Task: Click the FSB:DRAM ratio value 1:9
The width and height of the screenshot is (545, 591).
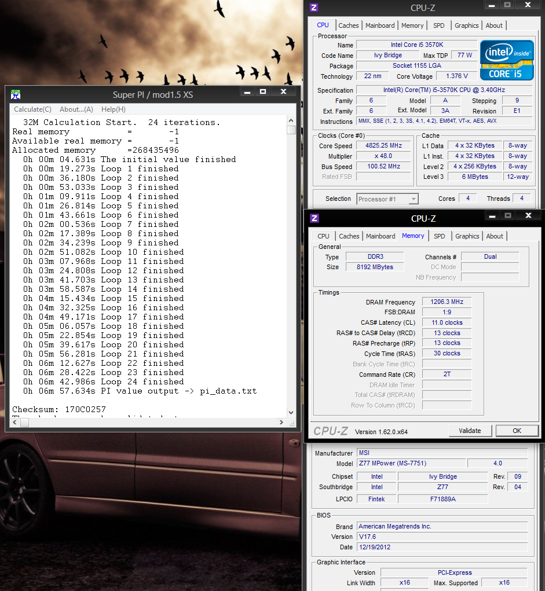Action: tap(447, 312)
